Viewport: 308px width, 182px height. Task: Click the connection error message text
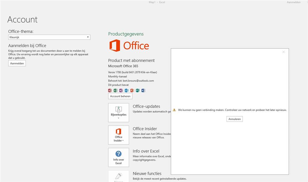(233, 110)
